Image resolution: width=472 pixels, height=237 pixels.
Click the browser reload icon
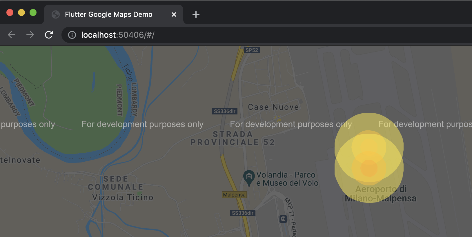click(x=49, y=35)
